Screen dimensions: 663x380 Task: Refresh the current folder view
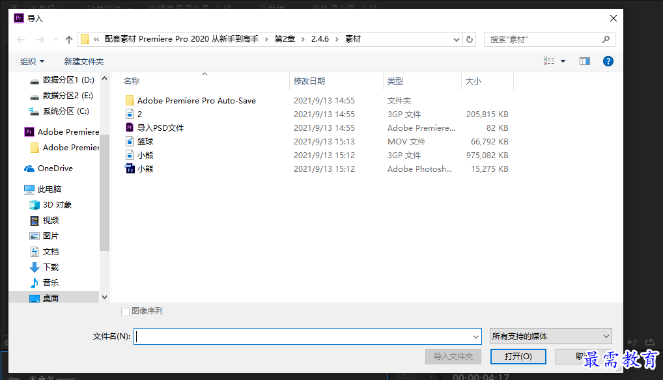tap(470, 39)
